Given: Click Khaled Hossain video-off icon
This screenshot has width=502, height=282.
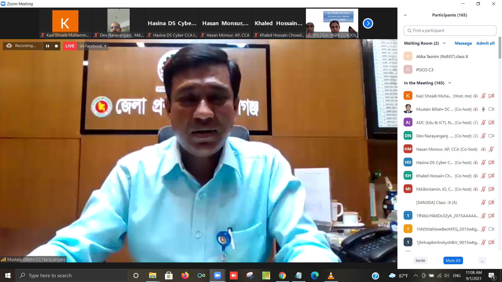Looking at the screenshot, I should pyautogui.click(x=491, y=176).
